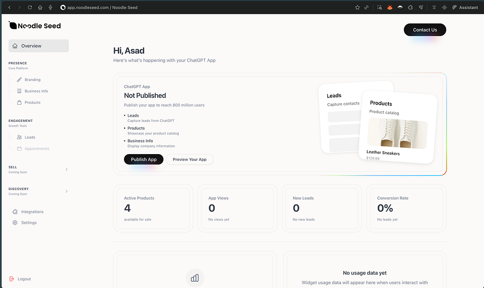The width and height of the screenshot is (484, 288).
Task: Open the extensions puzzle piece icon
Action: (x=410, y=7)
